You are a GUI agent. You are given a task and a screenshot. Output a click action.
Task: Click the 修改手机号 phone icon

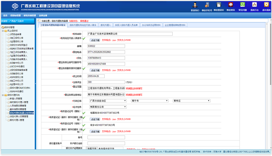click(x=207, y=5)
